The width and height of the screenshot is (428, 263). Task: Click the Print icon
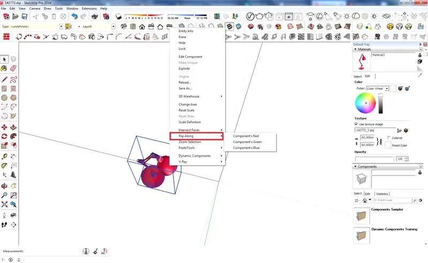tap(95, 17)
